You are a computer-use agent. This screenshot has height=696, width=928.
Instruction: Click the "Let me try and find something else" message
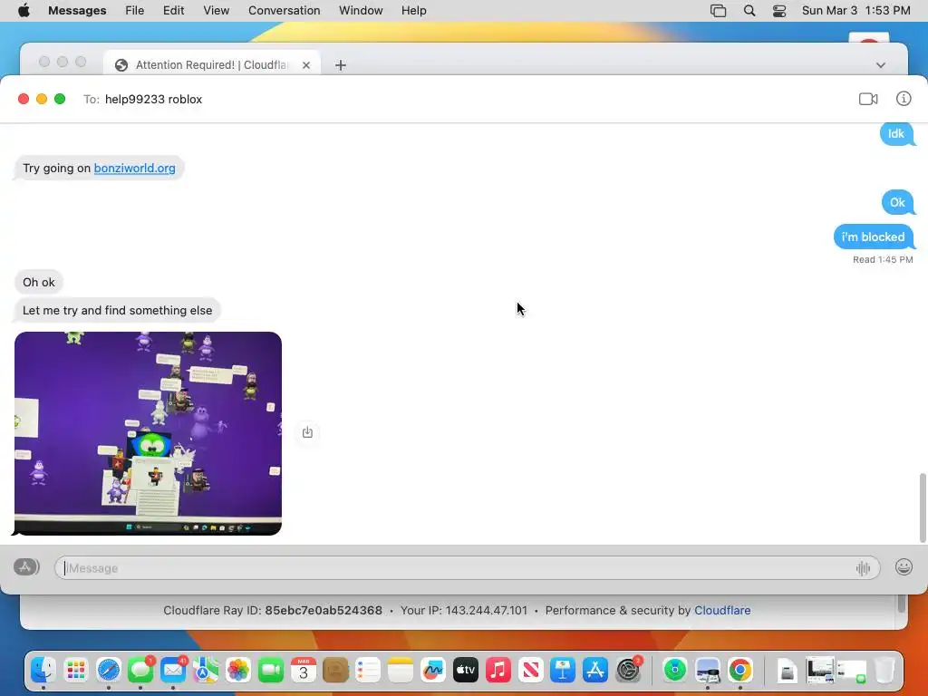click(117, 310)
